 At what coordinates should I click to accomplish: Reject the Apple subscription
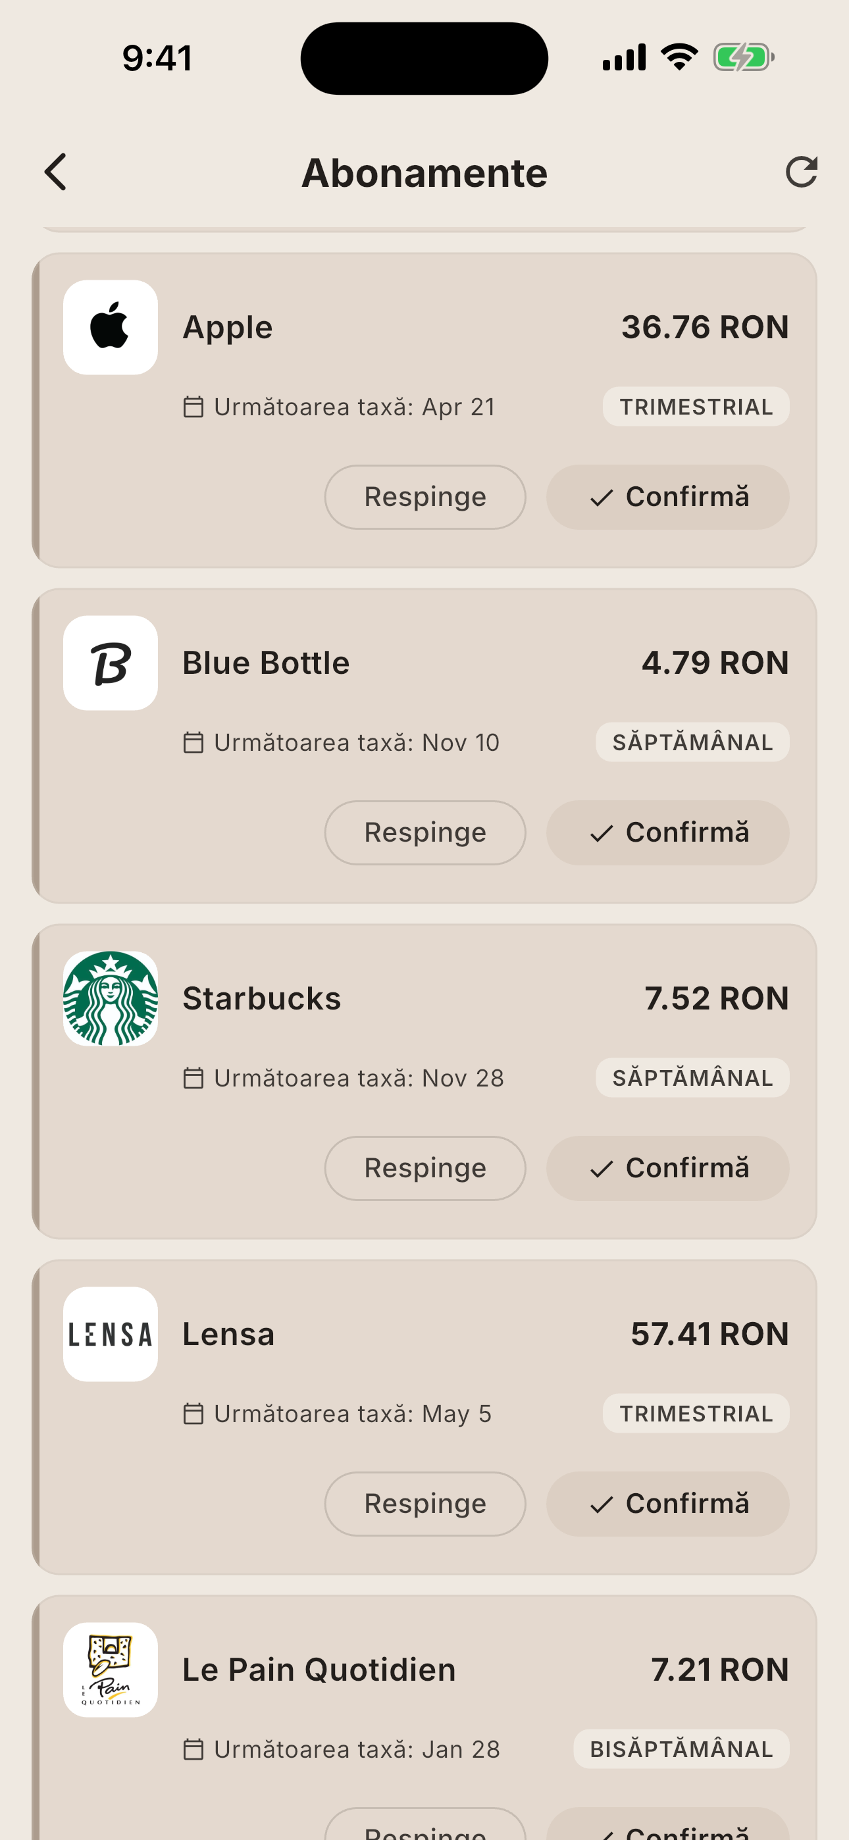(x=425, y=497)
